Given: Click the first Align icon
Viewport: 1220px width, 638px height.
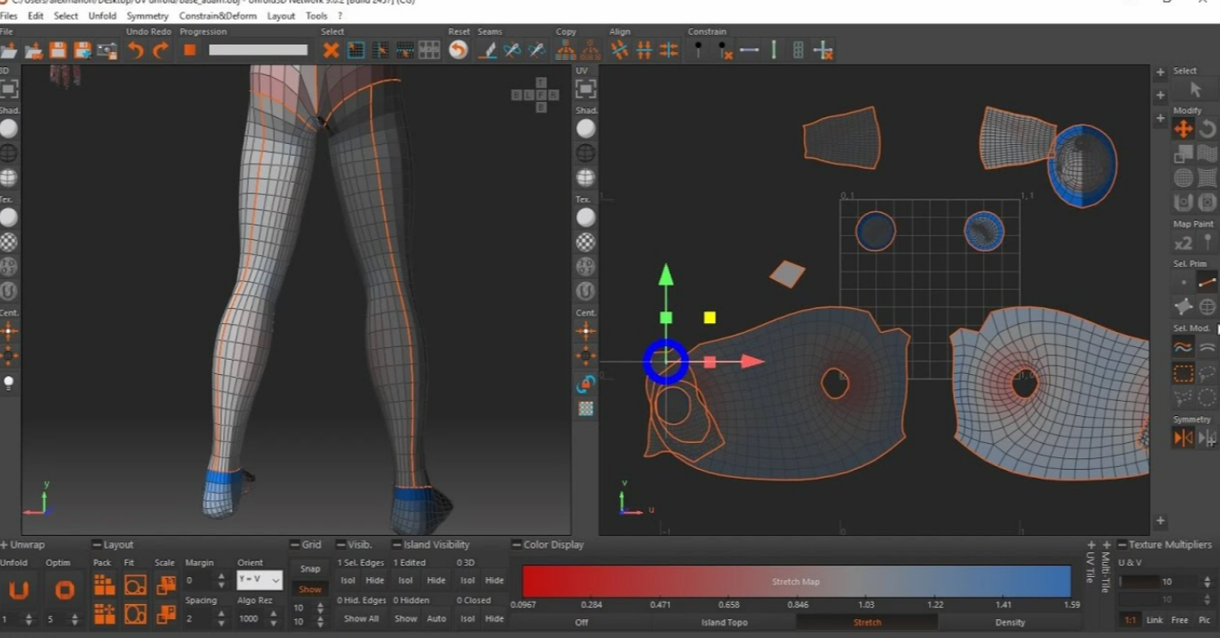Looking at the screenshot, I should click(619, 50).
